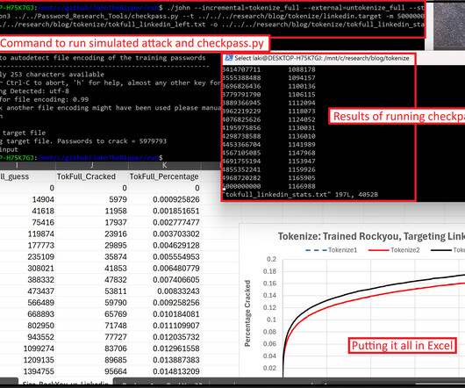Click cell containing 0.003703302

(x=165, y=234)
